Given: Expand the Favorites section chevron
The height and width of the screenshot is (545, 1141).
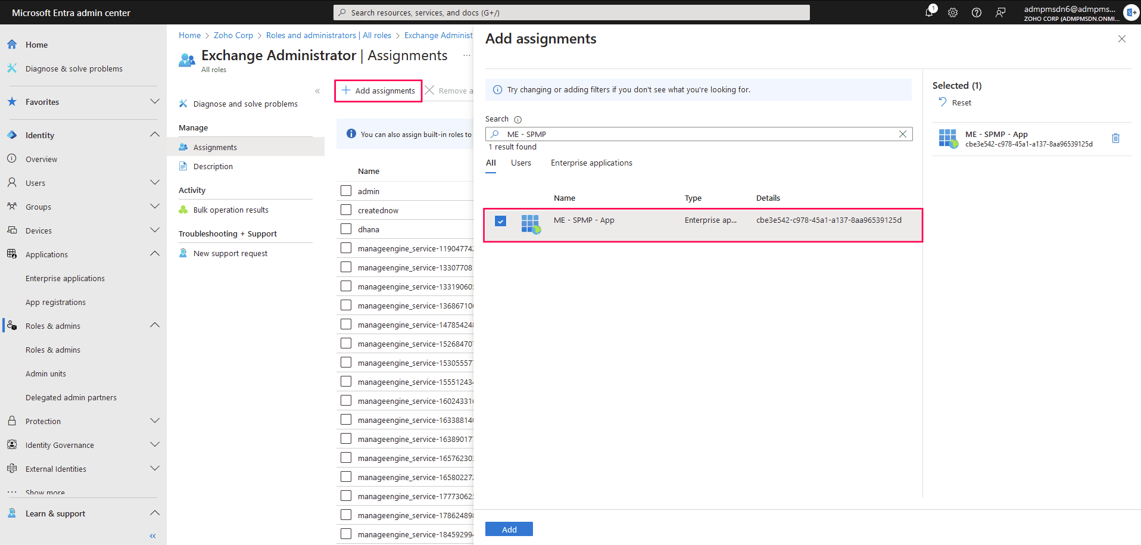Looking at the screenshot, I should [155, 102].
